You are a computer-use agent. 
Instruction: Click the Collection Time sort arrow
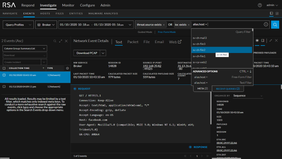[43, 68]
